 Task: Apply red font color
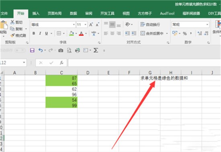(x=81, y=33)
